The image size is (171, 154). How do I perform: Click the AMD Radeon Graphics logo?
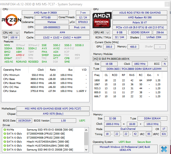coord(102,20)
